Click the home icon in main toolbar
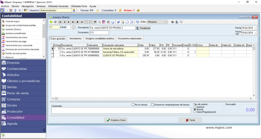The width and height of the screenshot is (261, 139). tap(2, 10)
